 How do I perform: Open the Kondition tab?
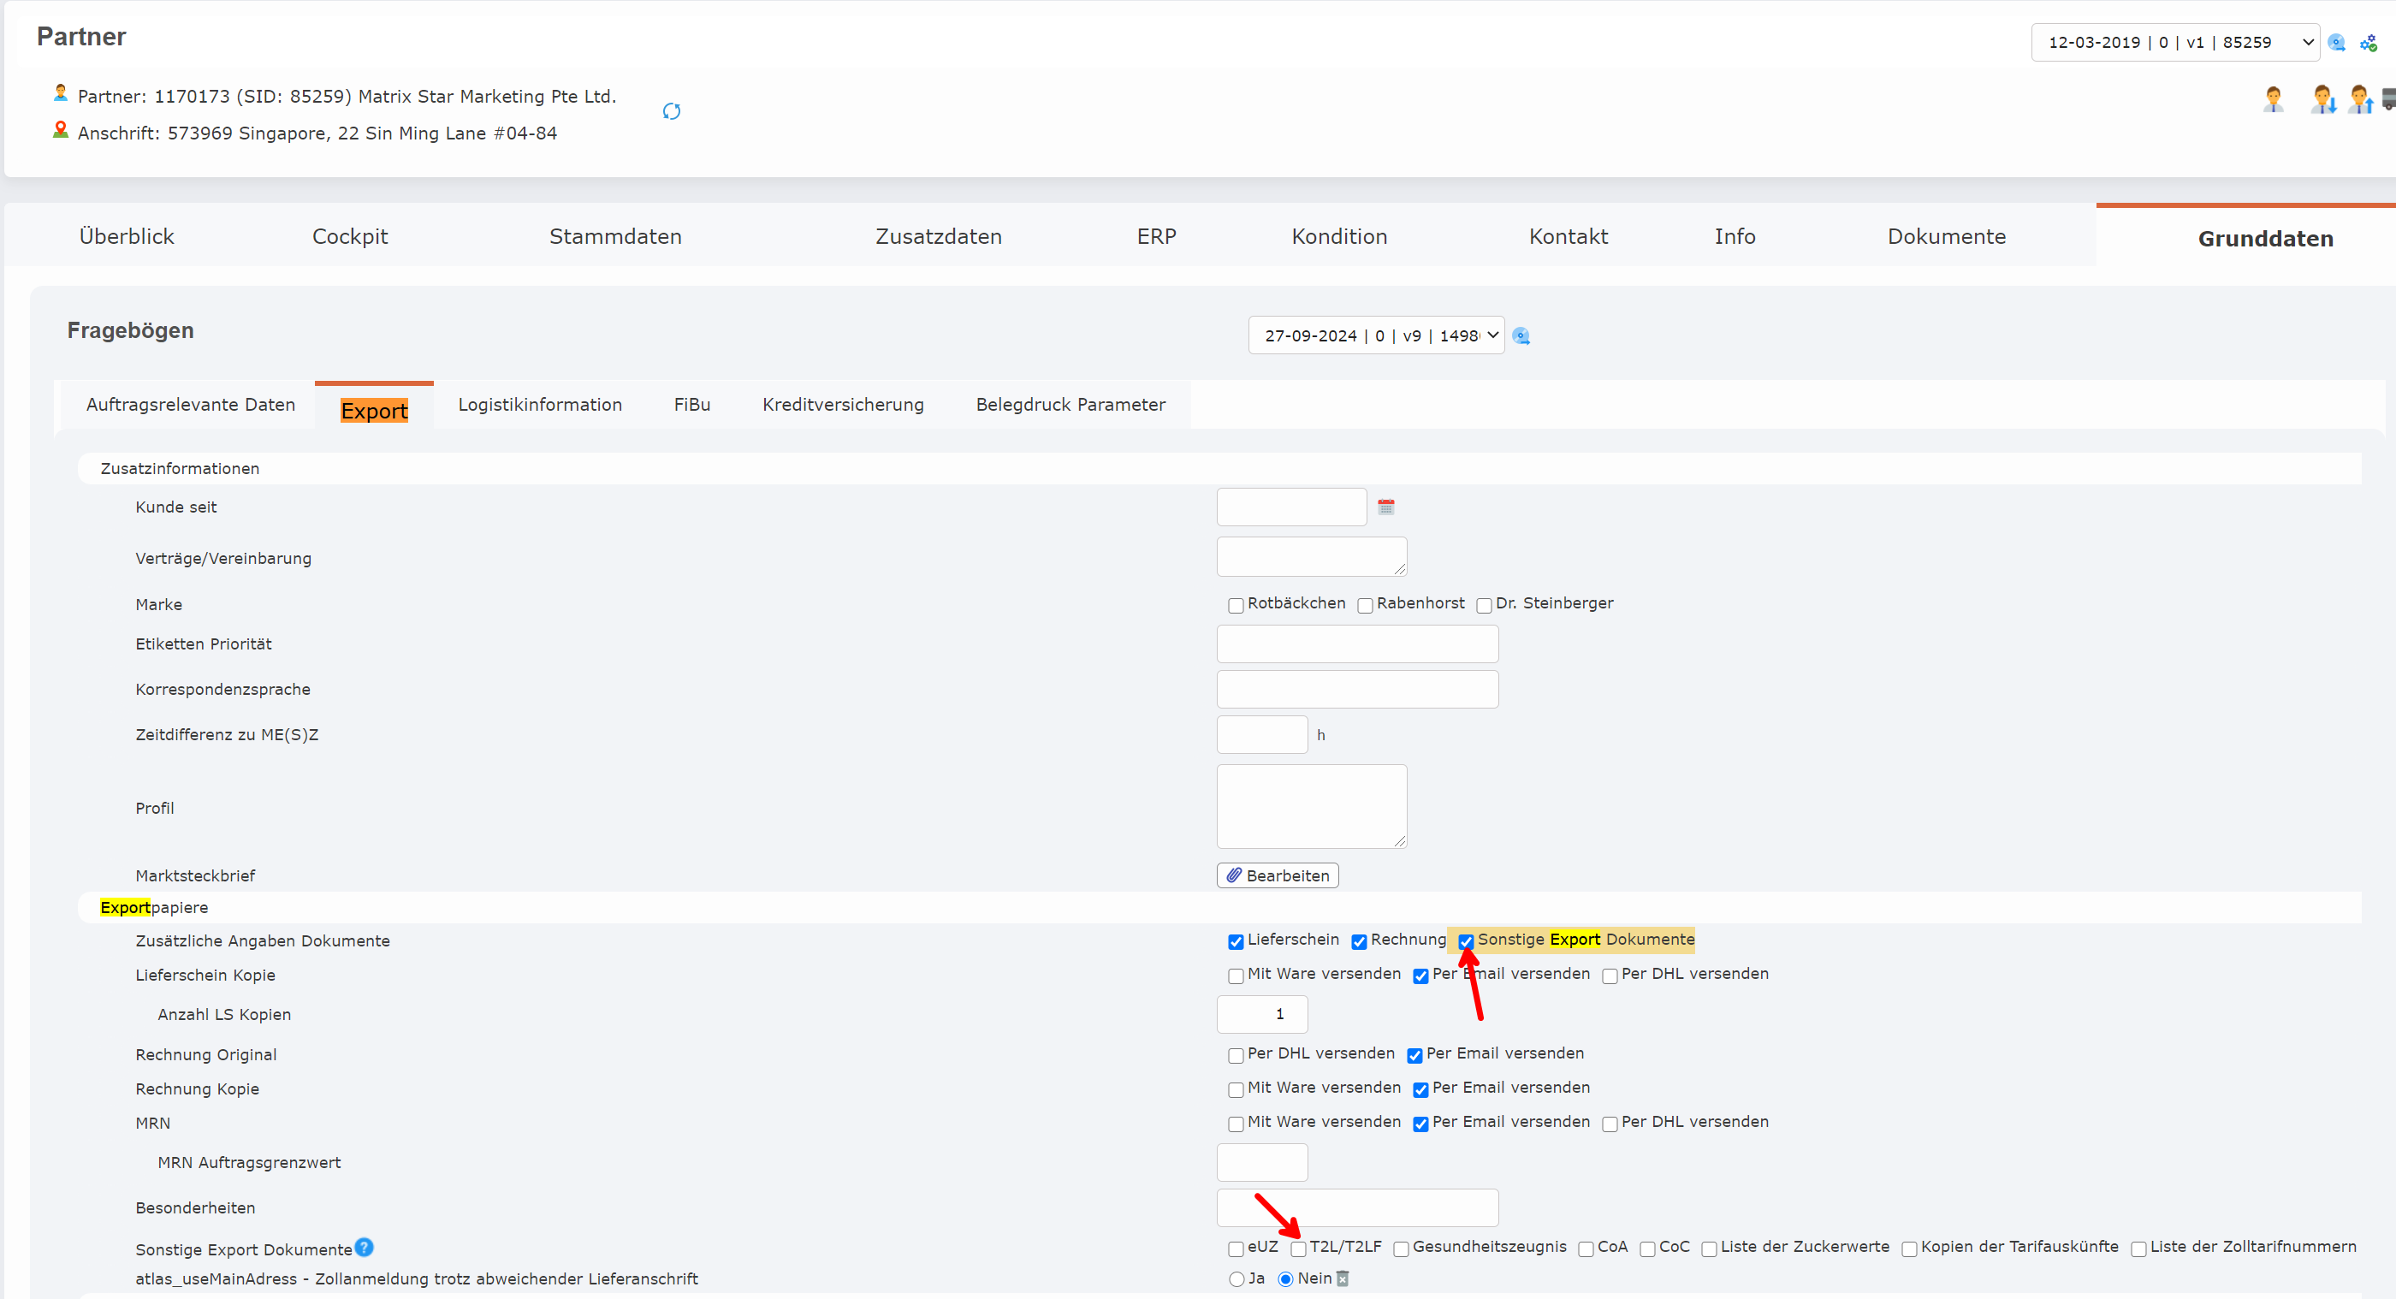[1338, 236]
